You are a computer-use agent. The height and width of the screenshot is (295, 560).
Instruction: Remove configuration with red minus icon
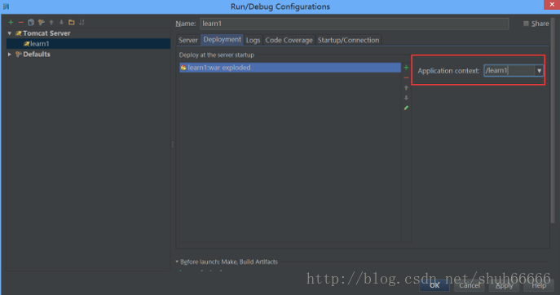[x=20, y=23]
